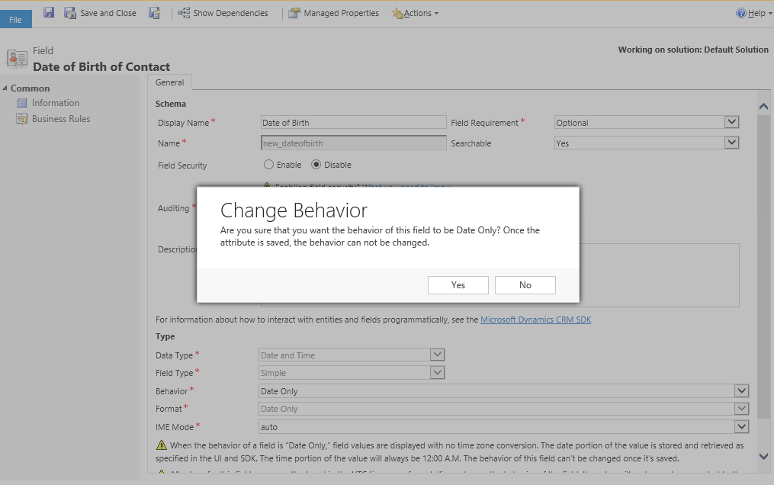
Task: Open Business Rules in the Common section
Action: [x=61, y=119]
